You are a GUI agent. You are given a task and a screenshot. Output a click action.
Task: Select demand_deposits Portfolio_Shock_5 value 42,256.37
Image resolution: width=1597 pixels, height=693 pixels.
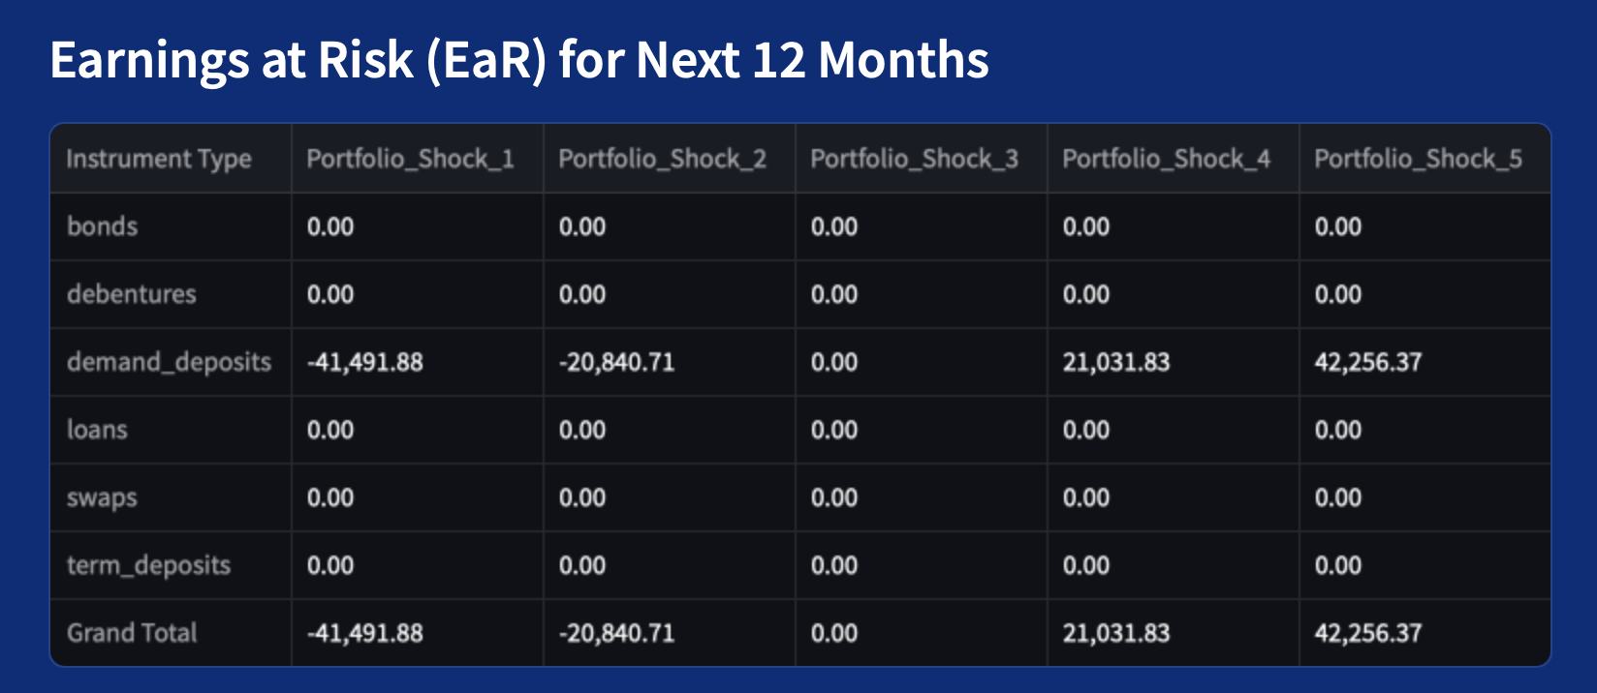(1368, 362)
